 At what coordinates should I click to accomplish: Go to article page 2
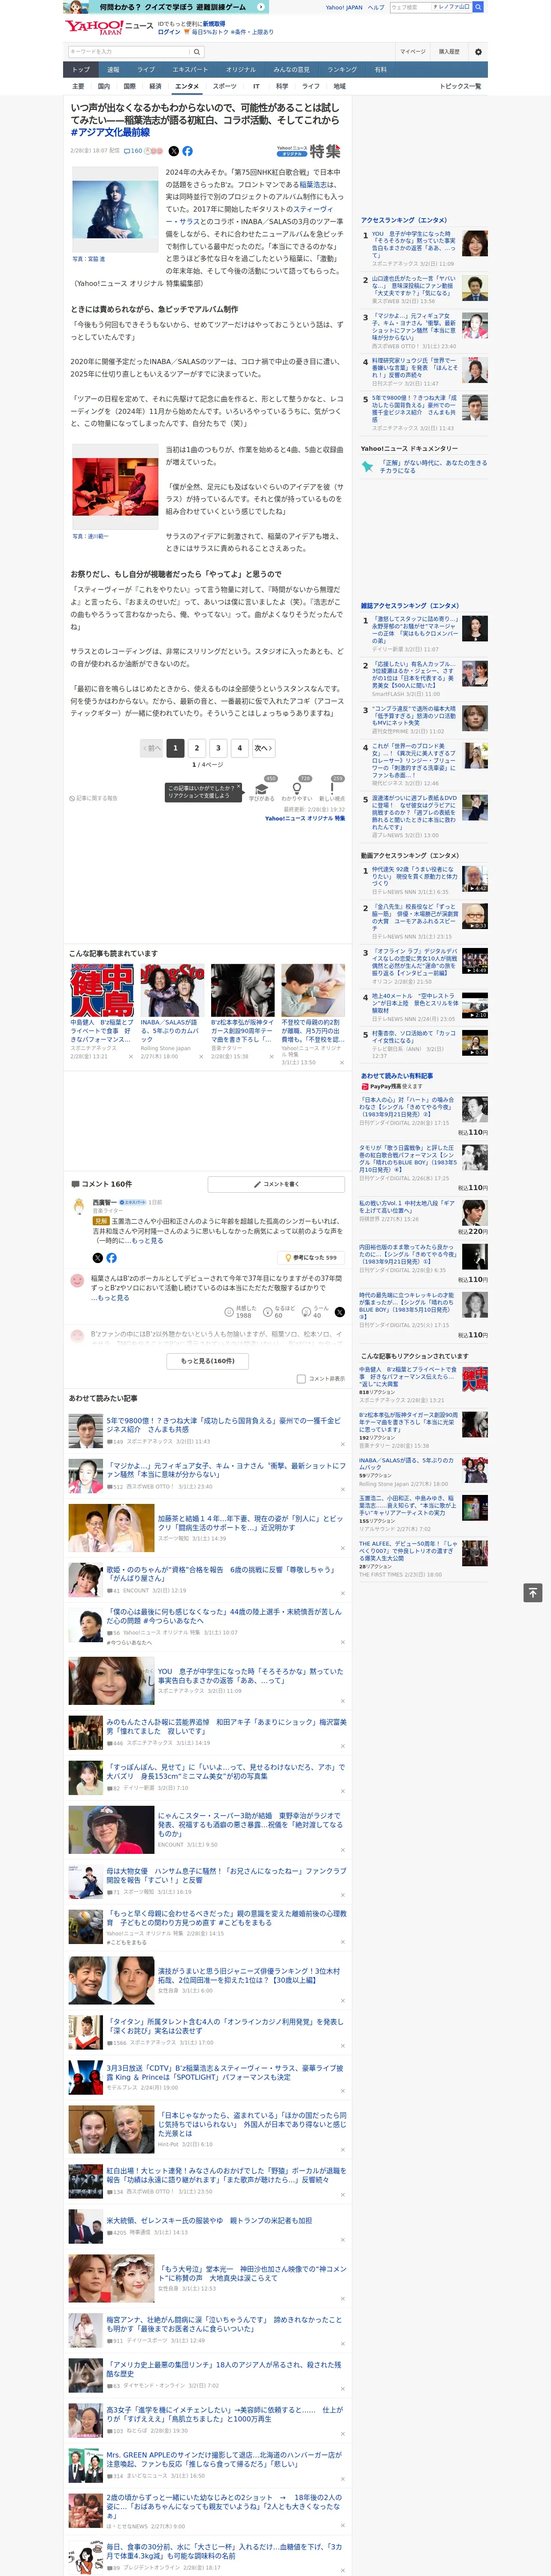tap(197, 747)
